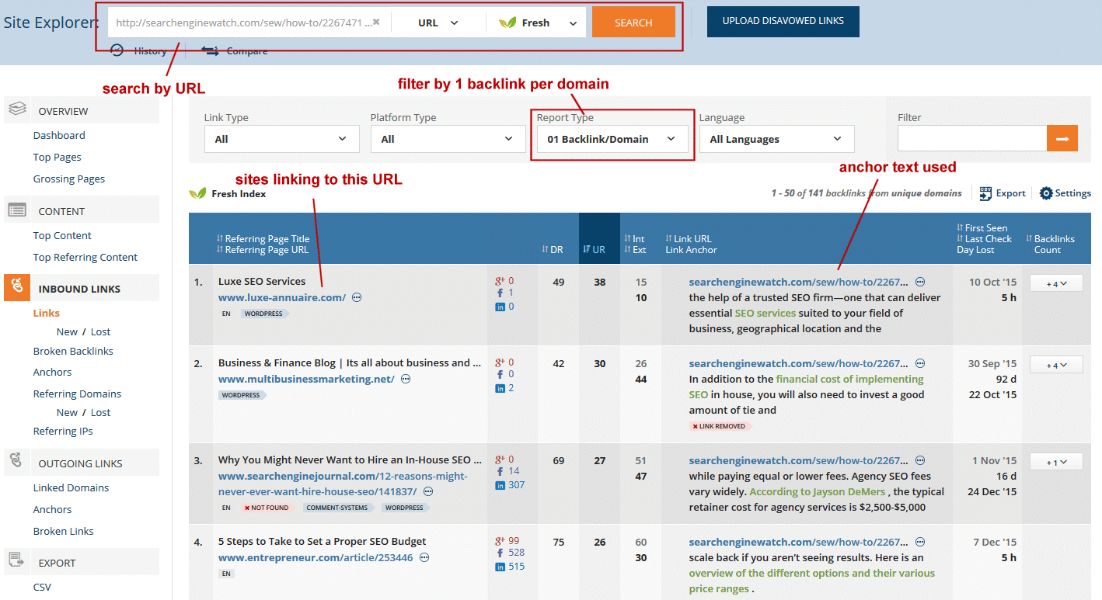Open the URL search mode dropdown

click(x=438, y=23)
